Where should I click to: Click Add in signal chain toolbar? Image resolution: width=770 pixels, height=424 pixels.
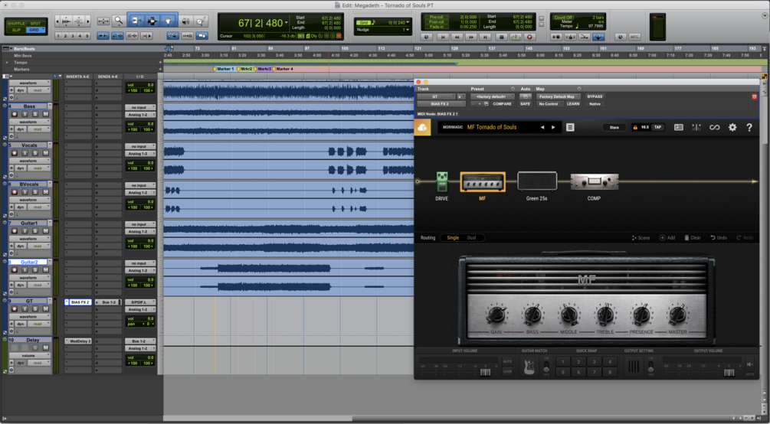pos(667,237)
